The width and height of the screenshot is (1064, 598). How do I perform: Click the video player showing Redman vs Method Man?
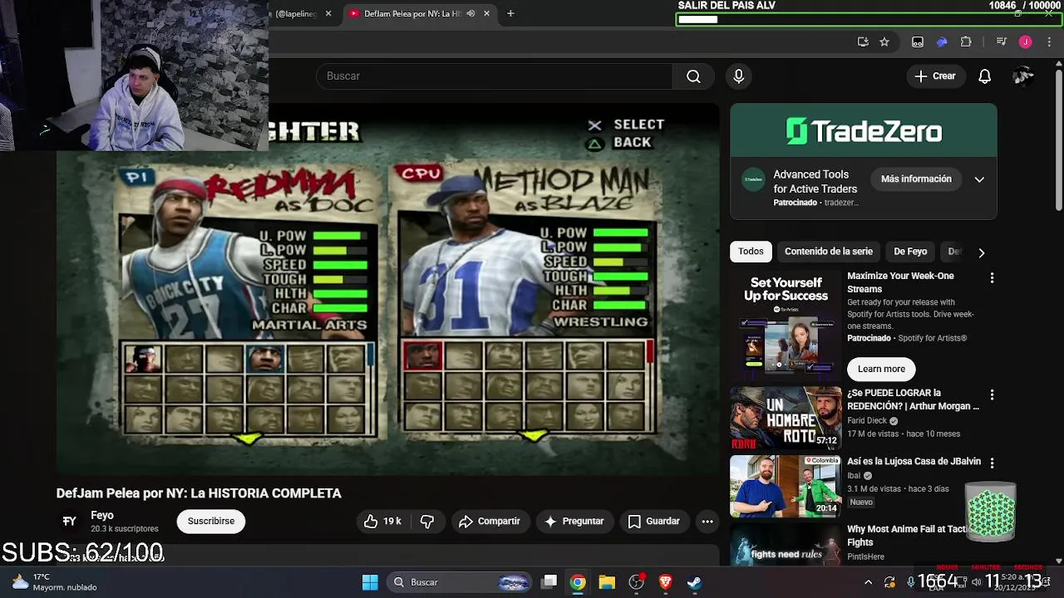pyautogui.click(x=387, y=289)
